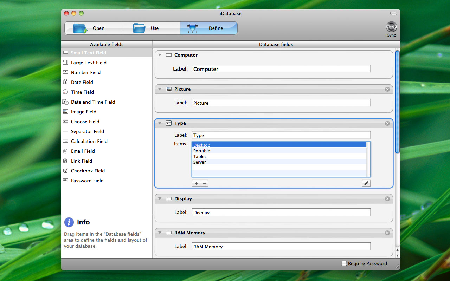Select the Date Field calendar icon
450x281 pixels.
(65, 82)
